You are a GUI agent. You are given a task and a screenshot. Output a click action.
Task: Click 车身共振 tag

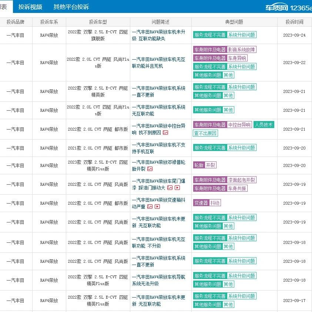point(237,188)
